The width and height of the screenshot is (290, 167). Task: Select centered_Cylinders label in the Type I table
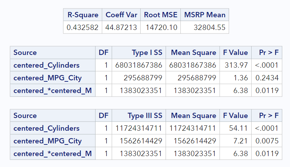47,65
